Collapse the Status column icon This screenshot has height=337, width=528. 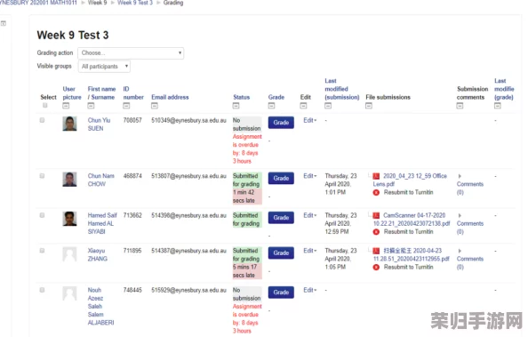pyautogui.click(x=236, y=106)
